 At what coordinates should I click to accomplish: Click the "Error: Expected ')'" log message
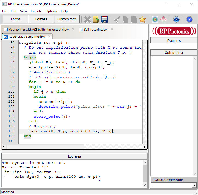click(25, 167)
